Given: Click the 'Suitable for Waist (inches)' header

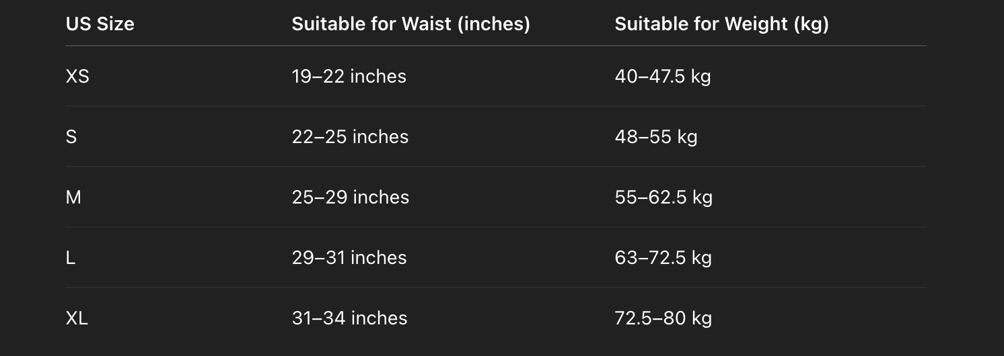Looking at the screenshot, I should coord(410,24).
